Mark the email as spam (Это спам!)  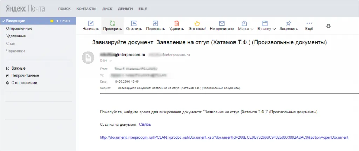197,23
